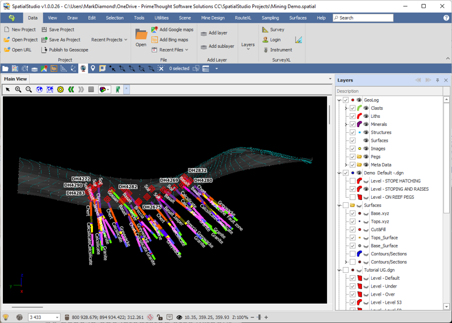Image resolution: width=452 pixels, height=323 pixels.
Task: Collapse the GeoLog tree node
Action: click(x=339, y=100)
